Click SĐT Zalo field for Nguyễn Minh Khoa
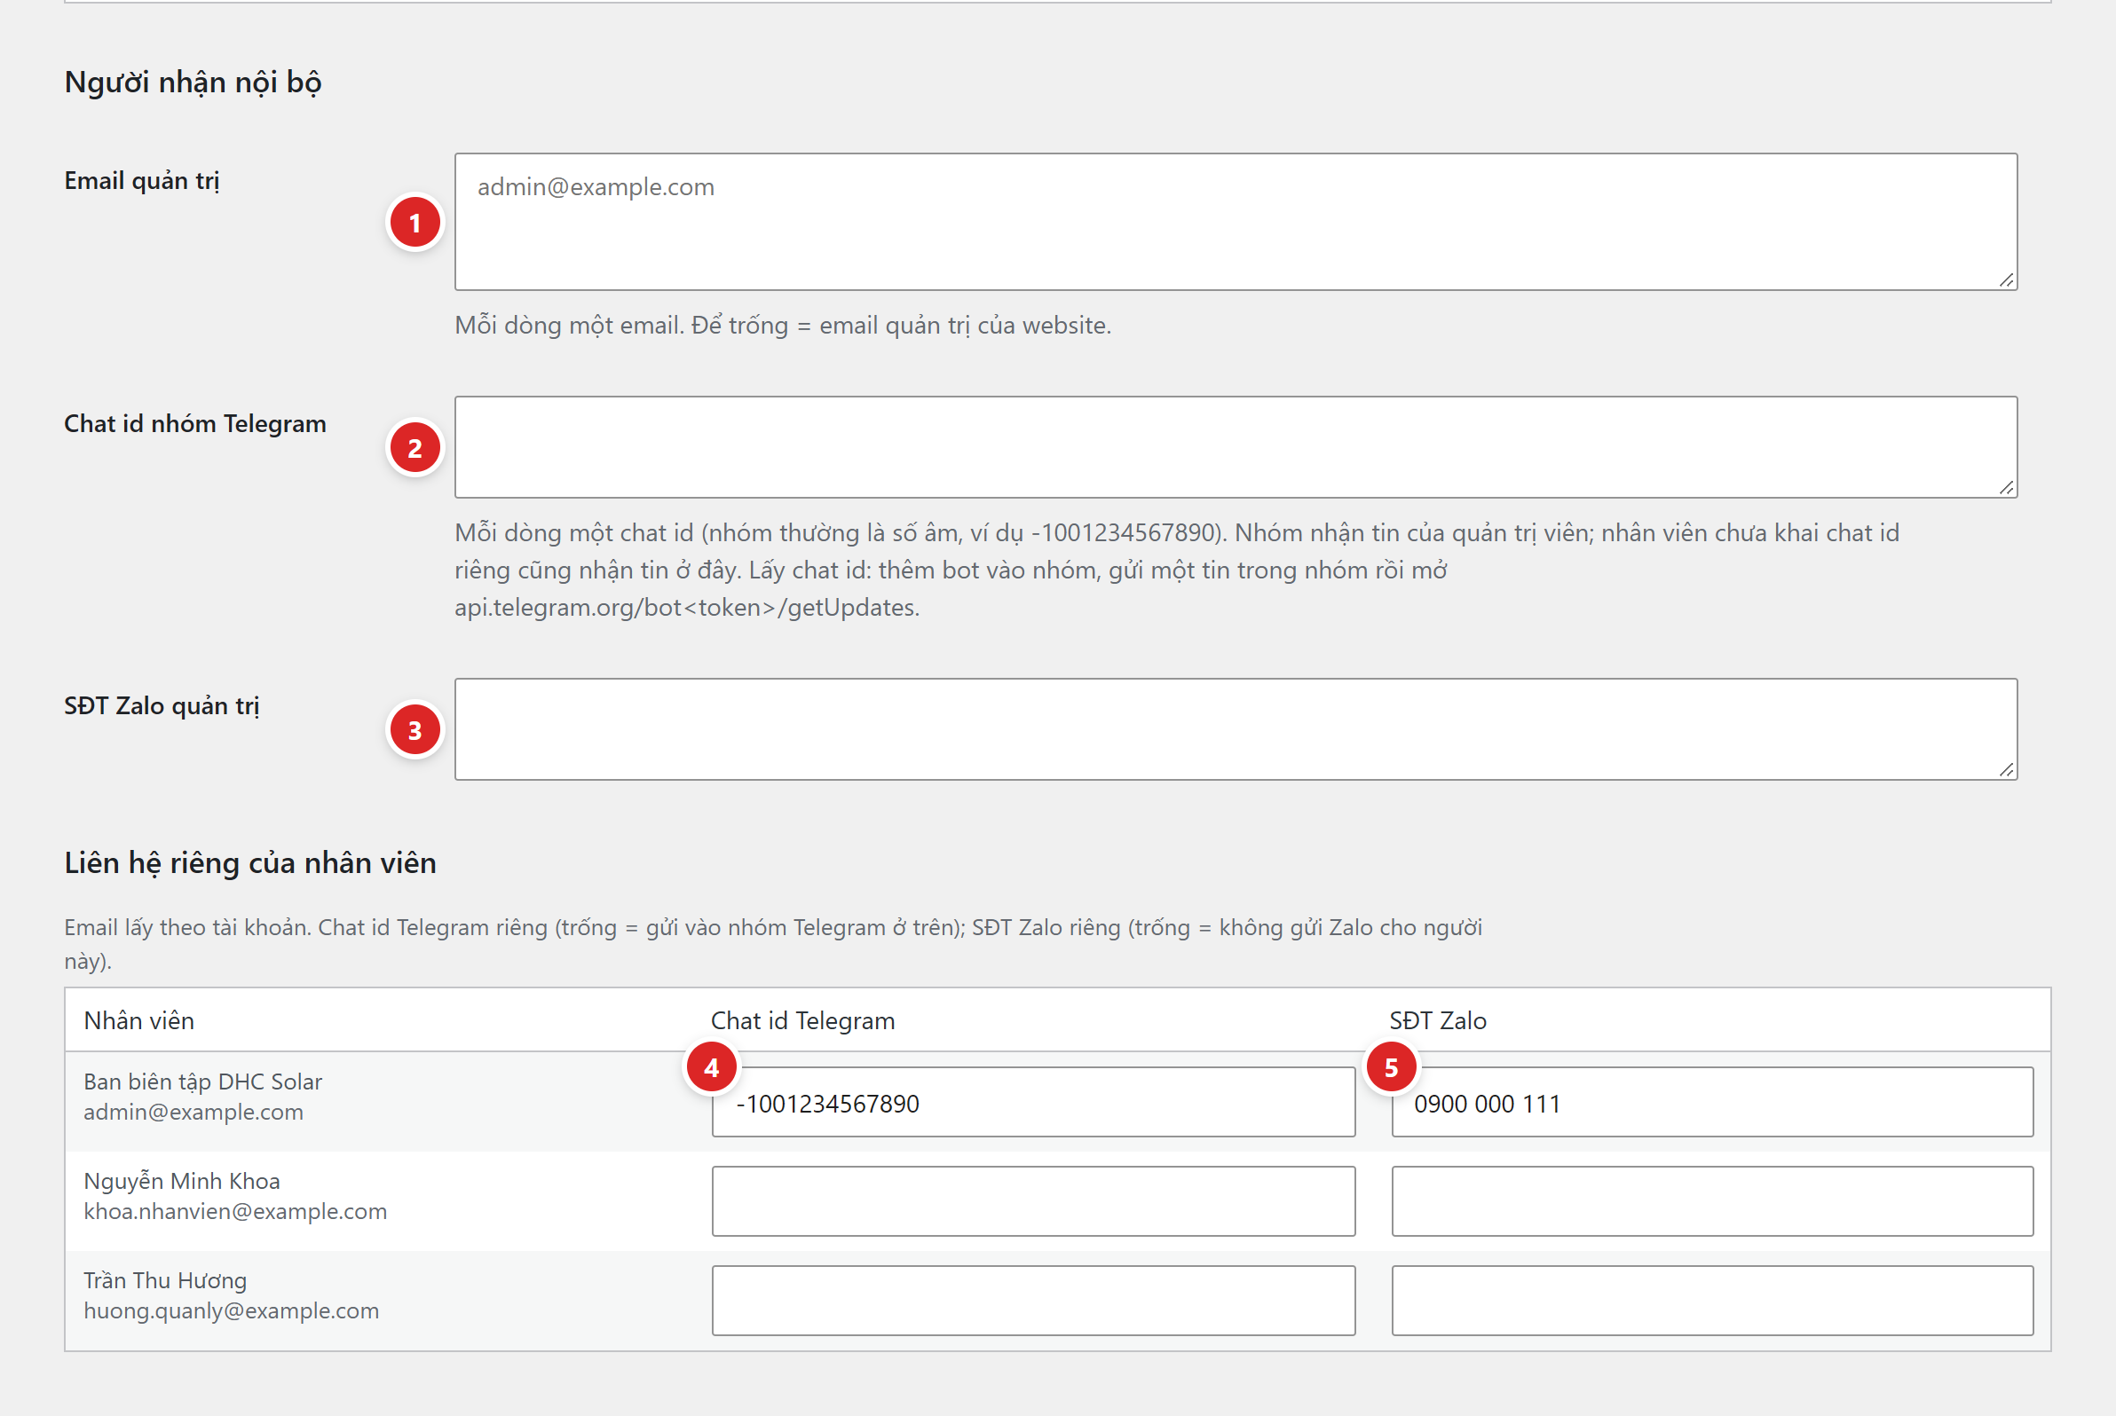Screen dimensions: 2116x1416 click(x=1712, y=1201)
